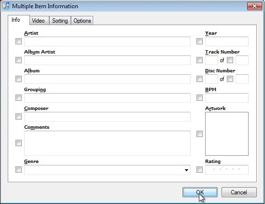Confirm changes with the OK button
The width and height of the screenshot is (265, 204).
point(200,192)
